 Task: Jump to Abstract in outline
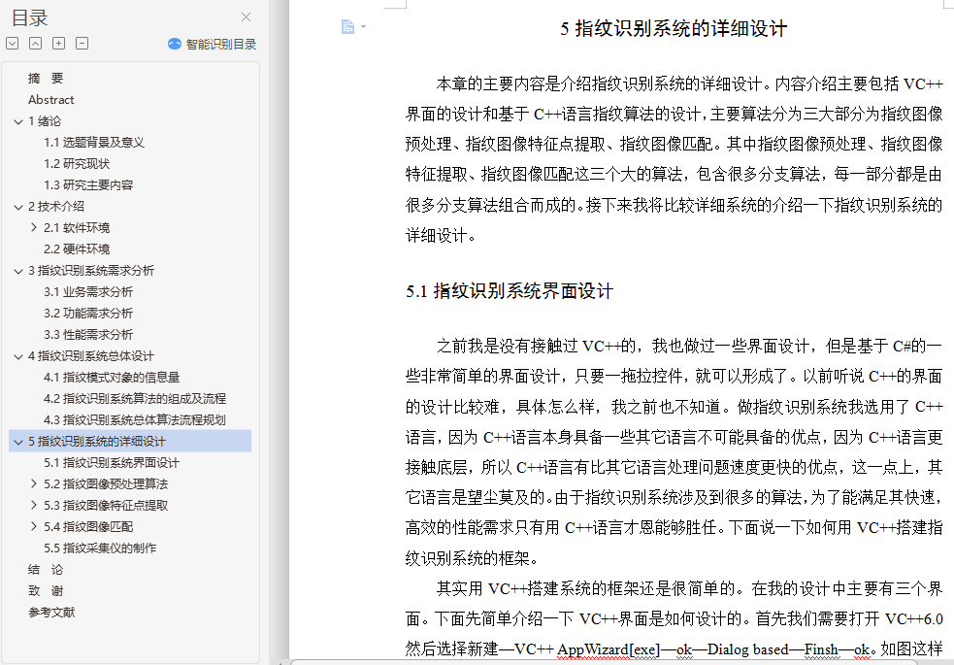click(51, 100)
